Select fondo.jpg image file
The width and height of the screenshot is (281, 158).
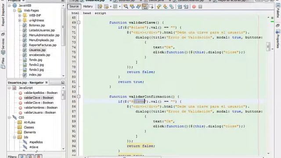coord(36,60)
